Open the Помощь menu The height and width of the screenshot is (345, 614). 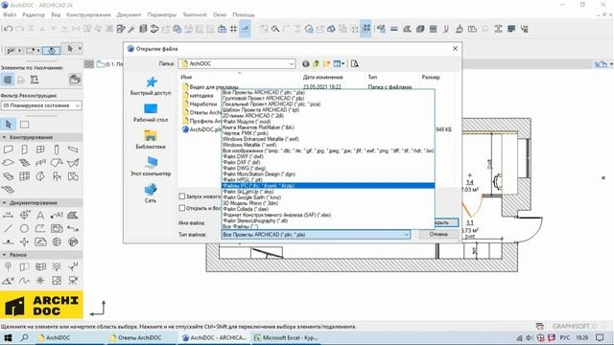[244, 14]
